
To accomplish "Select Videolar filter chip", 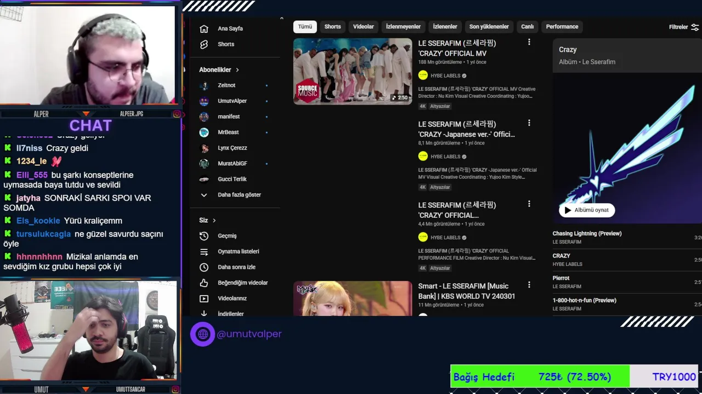I will click(x=363, y=27).
